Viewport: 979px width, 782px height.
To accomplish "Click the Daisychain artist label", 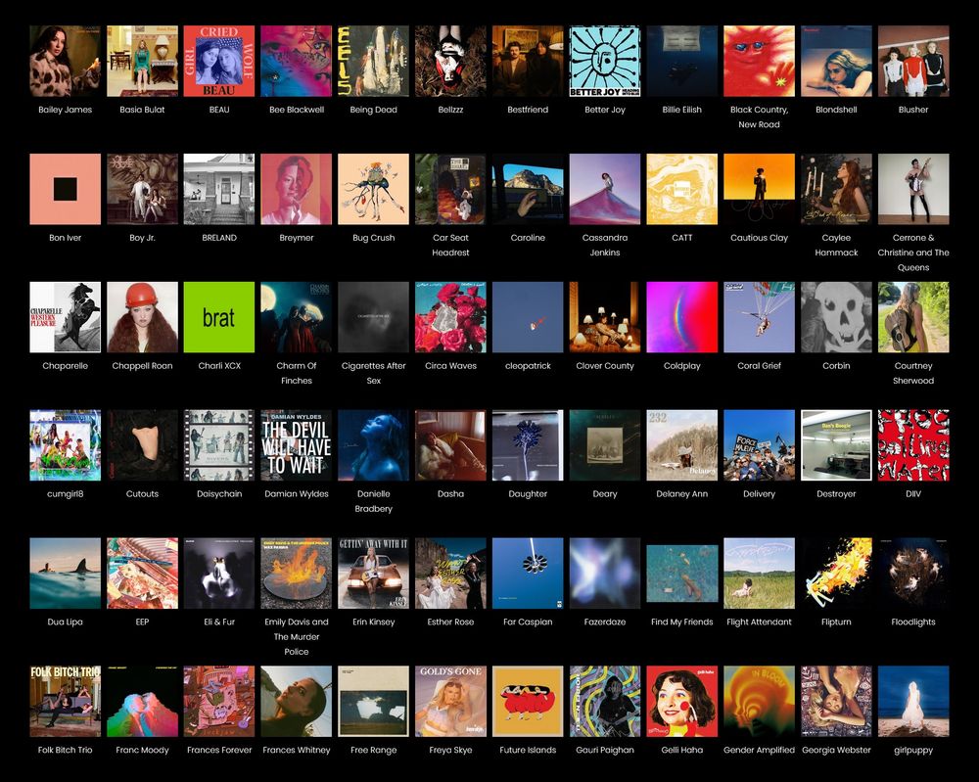I will coord(219,493).
